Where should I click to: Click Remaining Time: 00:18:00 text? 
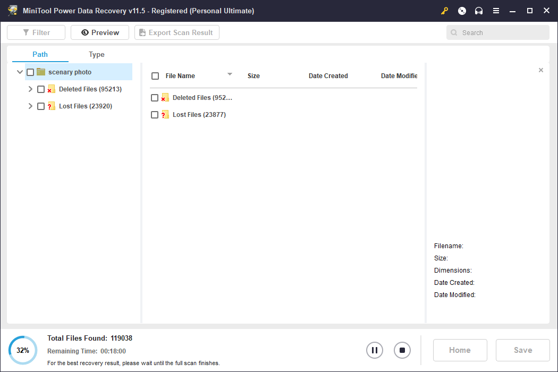(x=87, y=351)
